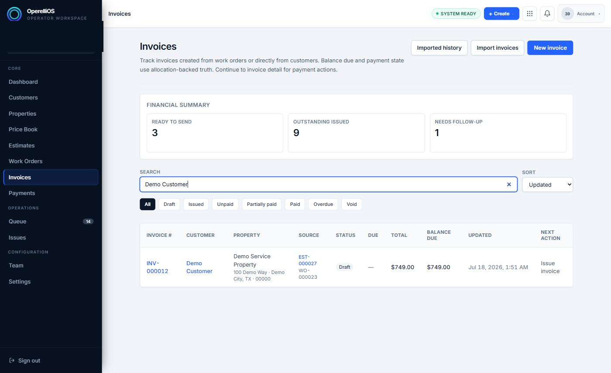Image resolution: width=611 pixels, height=373 pixels.
Task: Click the WO-000023 work order text
Action: [308, 274]
